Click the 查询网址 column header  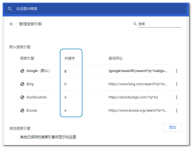(115, 58)
